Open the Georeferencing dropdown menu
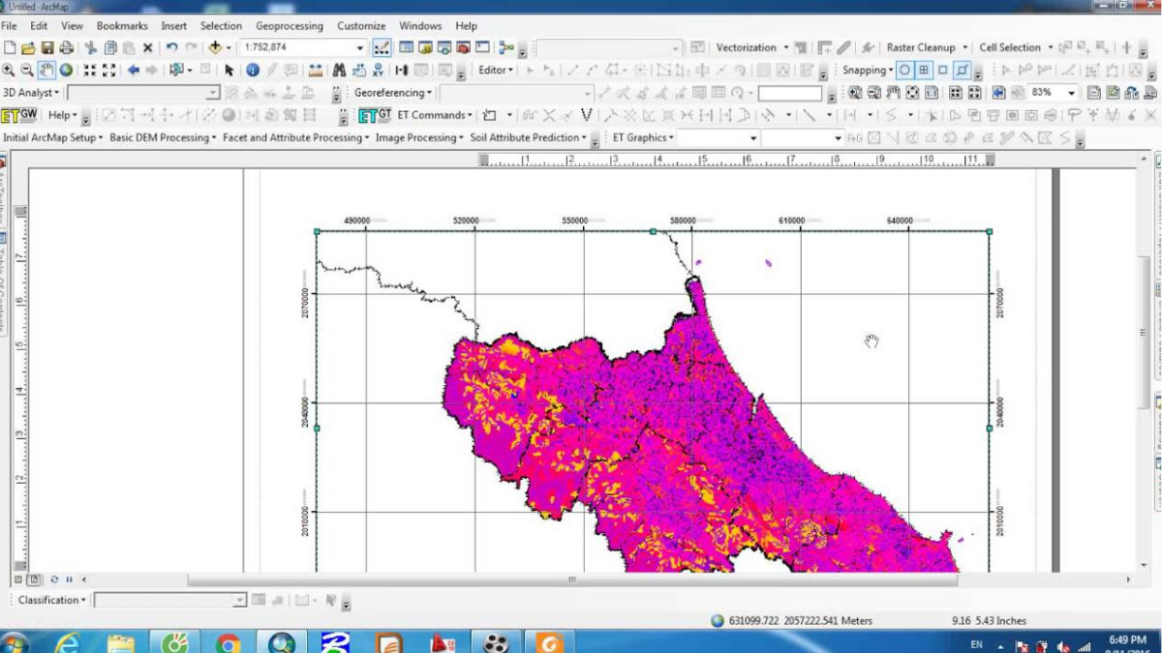Viewport: 1162px width, 653px height. [x=393, y=93]
